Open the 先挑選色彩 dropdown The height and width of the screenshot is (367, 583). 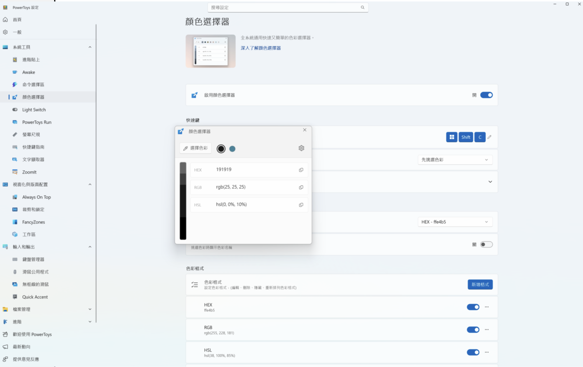(x=455, y=160)
